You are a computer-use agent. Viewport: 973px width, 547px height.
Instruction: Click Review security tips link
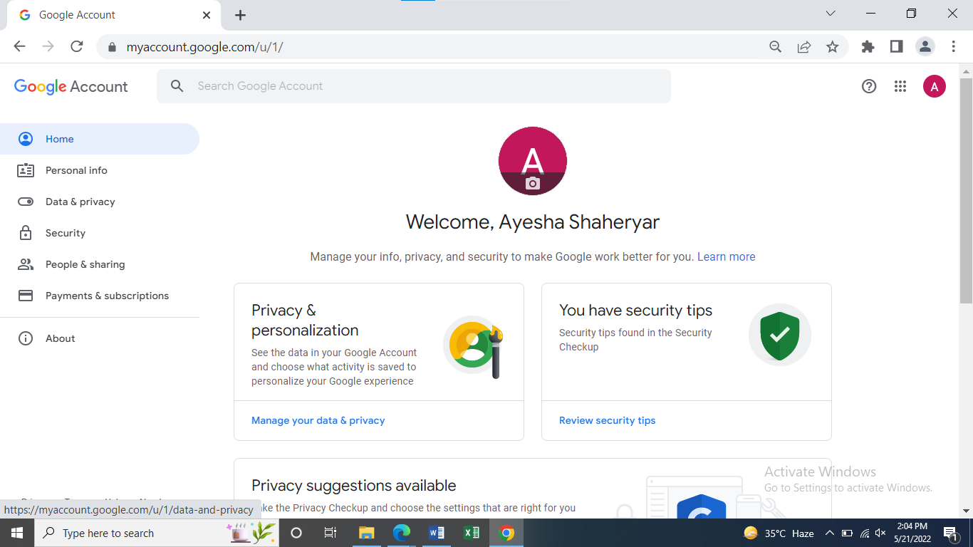pyautogui.click(x=608, y=420)
